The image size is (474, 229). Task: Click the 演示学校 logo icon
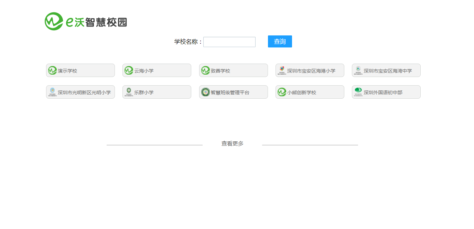[x=52, y=70]
